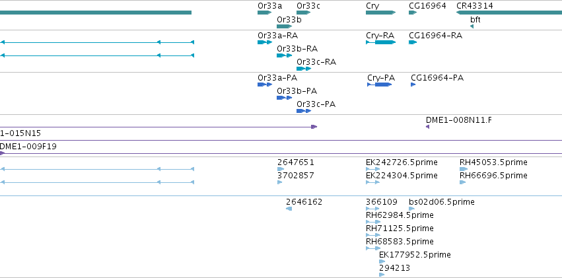Image resolution: width=562 pixels, height=278 pixels.
Task: Select the DME1-009F19 clone label
Action: 28,147
